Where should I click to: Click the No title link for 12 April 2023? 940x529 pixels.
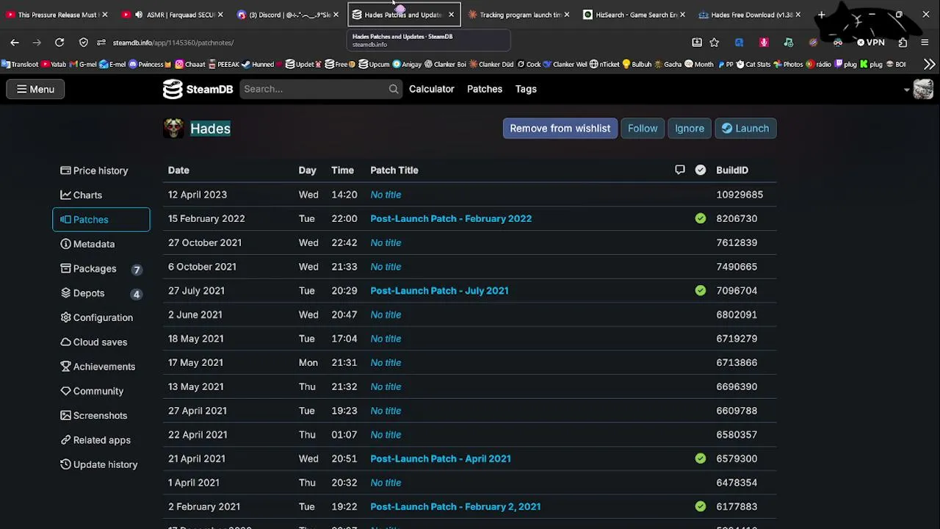(386, 195)
